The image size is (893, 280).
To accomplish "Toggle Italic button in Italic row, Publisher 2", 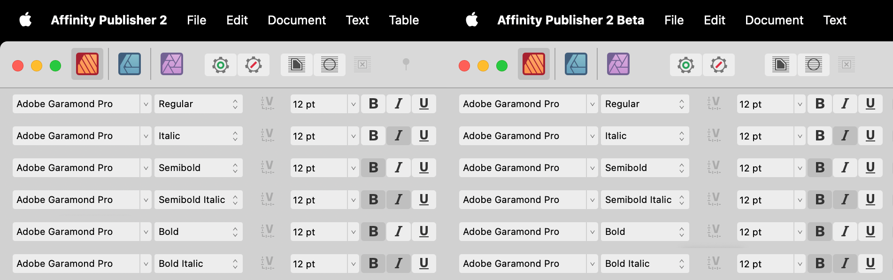I will tap(399, 136).
